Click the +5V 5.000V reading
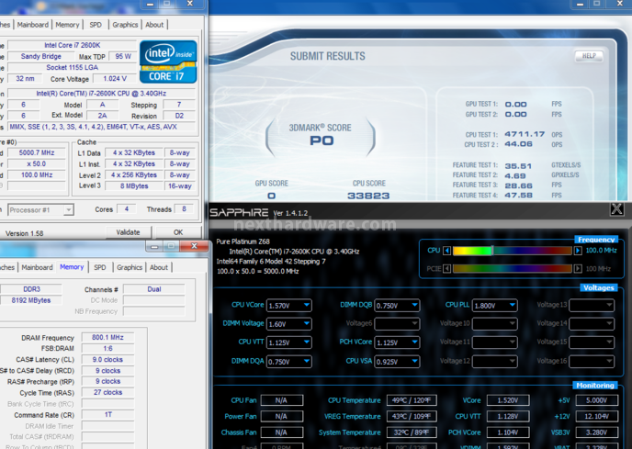 pyautogui.click(x=597, y=400)
